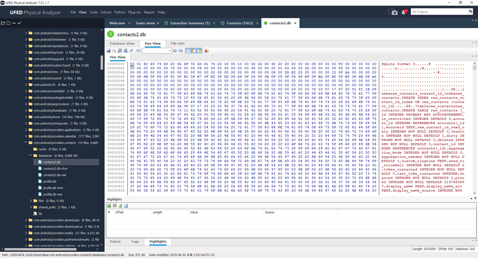Screen dimensions: 478x258
Task: Open the Python menu
Action: point(120,12)
